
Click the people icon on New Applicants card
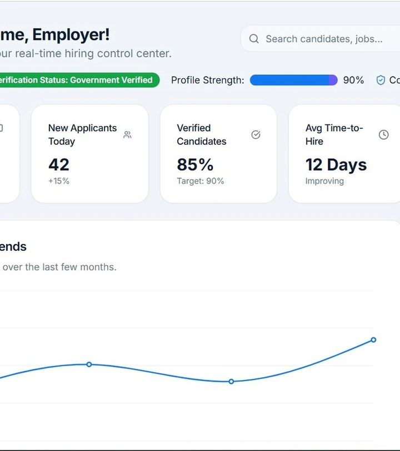click(127, 135)
